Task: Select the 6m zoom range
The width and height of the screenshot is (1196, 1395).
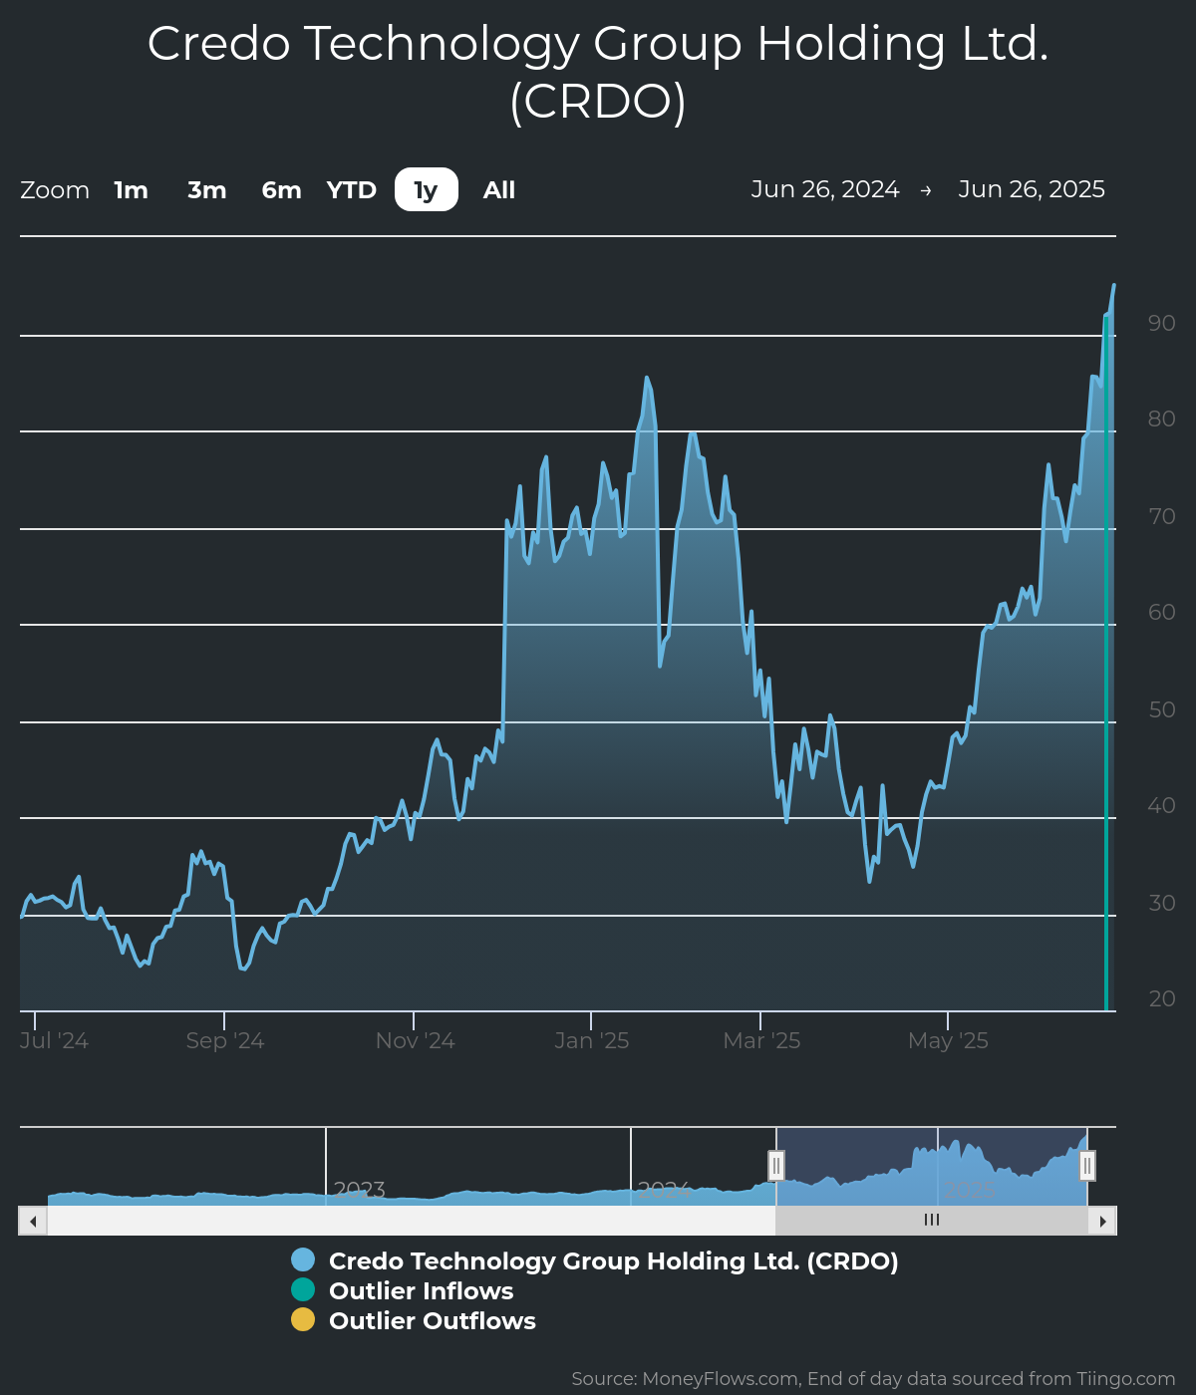Action: 281,190
